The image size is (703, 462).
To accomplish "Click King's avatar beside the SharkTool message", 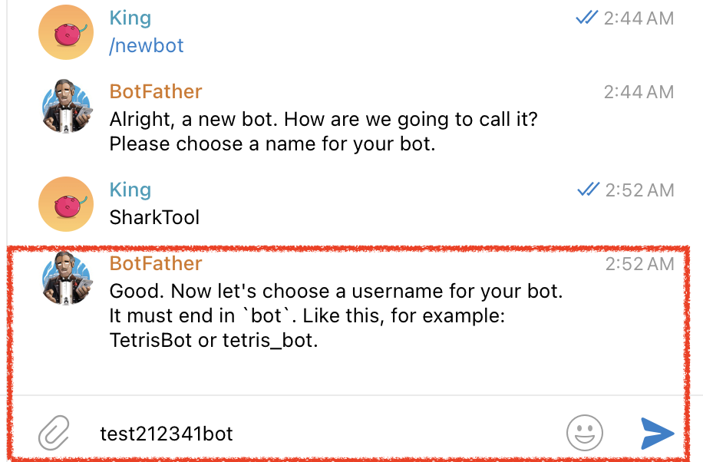I will [x=64, y=204].
